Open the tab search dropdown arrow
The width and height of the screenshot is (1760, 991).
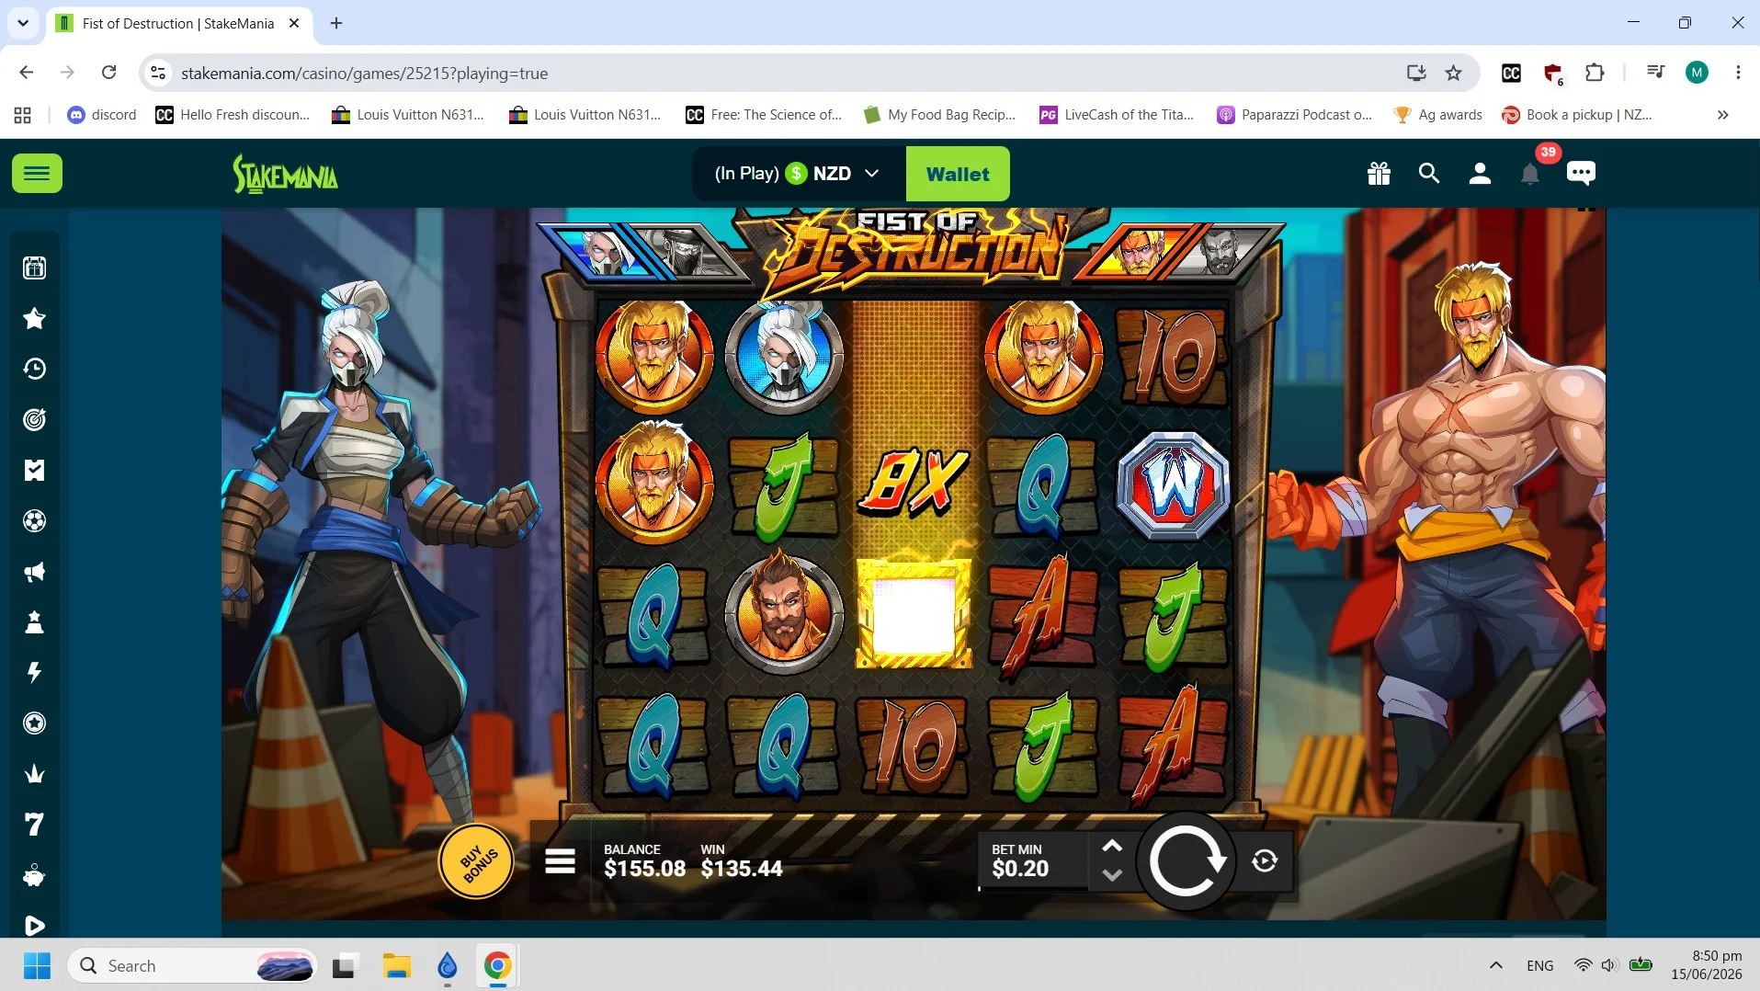pyautogui.click(x=23, y=23)
